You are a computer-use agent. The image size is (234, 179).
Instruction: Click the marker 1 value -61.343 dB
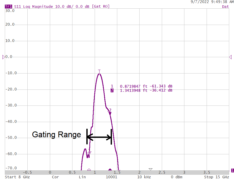tap(161, 86)
